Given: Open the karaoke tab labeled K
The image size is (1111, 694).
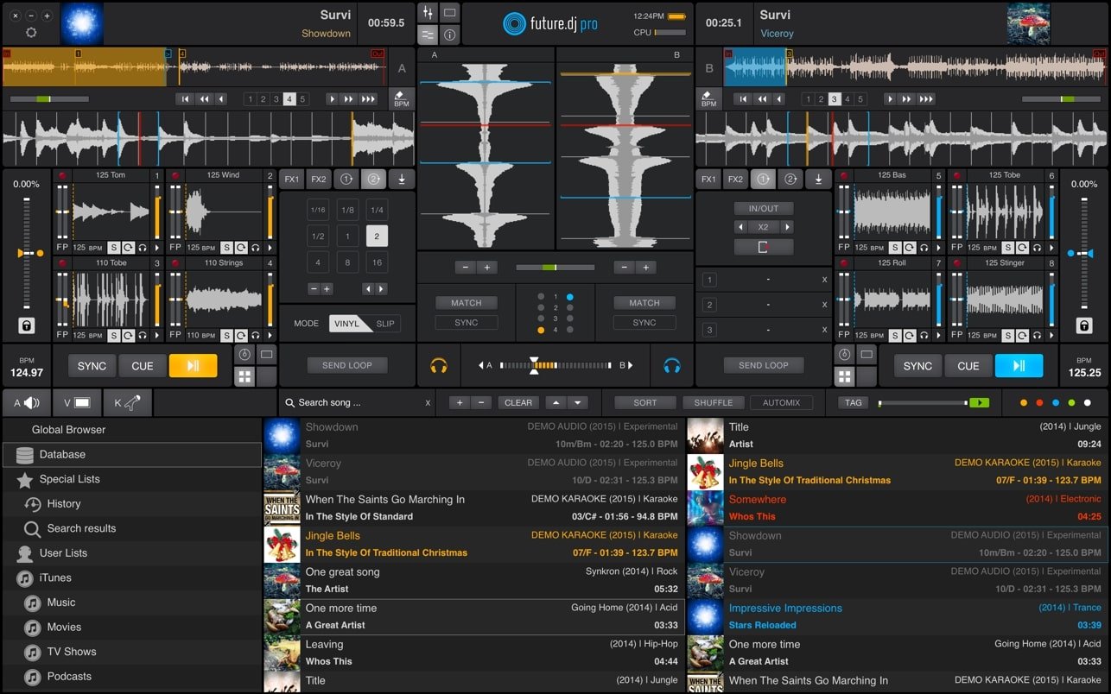Looking at the screenshot, I should [x=127, y=403].
